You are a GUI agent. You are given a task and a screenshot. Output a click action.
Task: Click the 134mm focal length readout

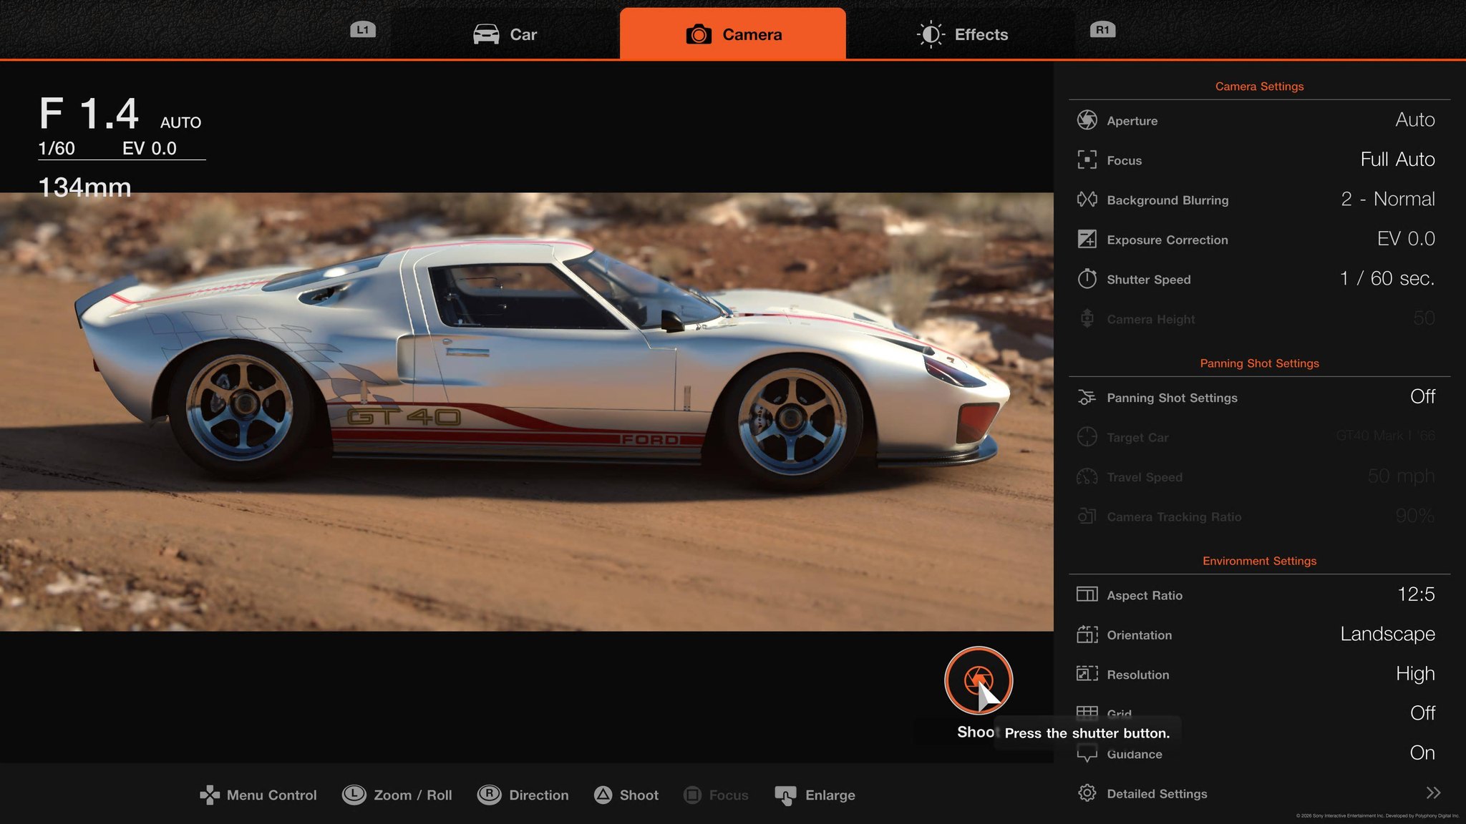click(84, 187)
